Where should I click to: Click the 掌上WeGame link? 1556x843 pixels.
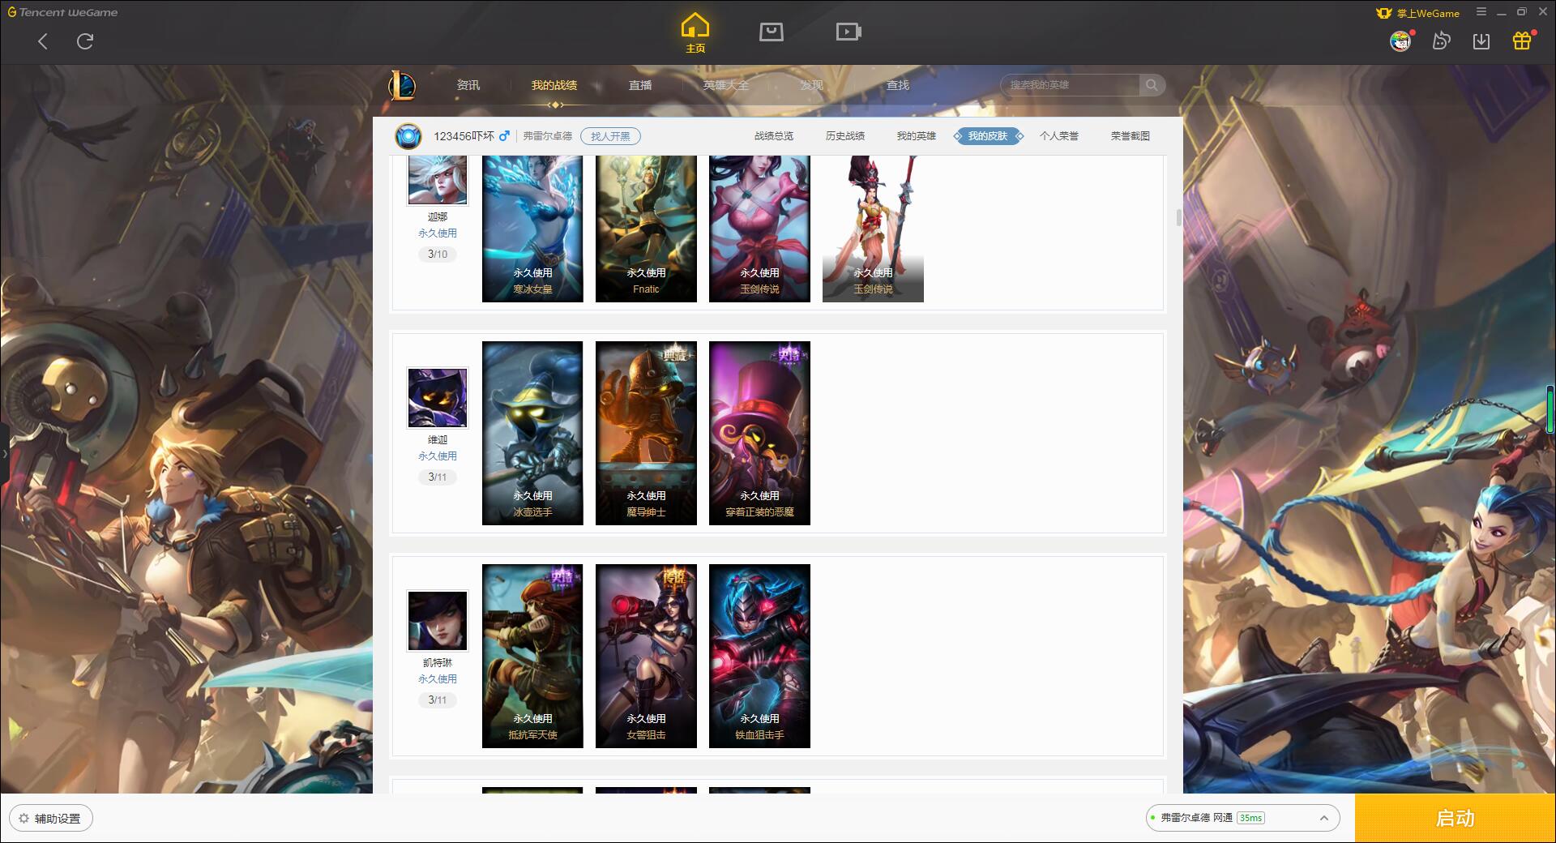1418,13
